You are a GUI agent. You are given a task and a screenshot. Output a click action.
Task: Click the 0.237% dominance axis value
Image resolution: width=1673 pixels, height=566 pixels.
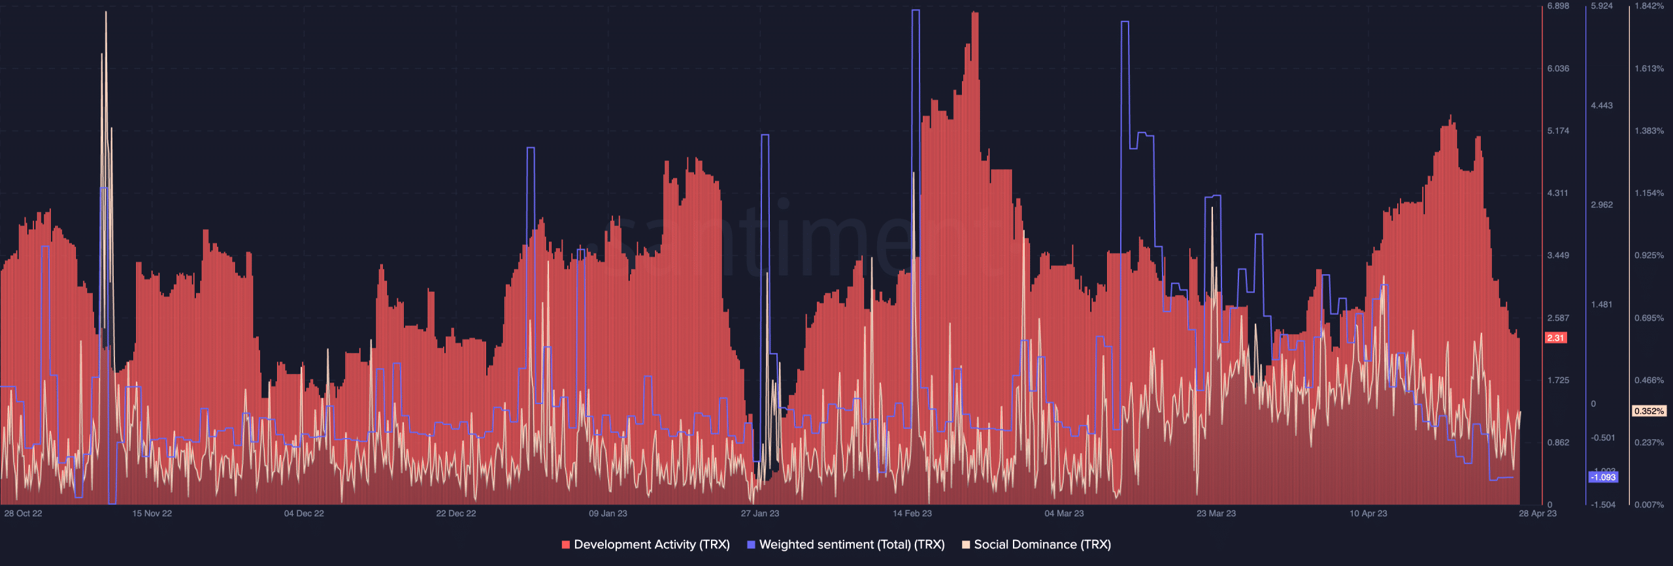(1649, 443)
